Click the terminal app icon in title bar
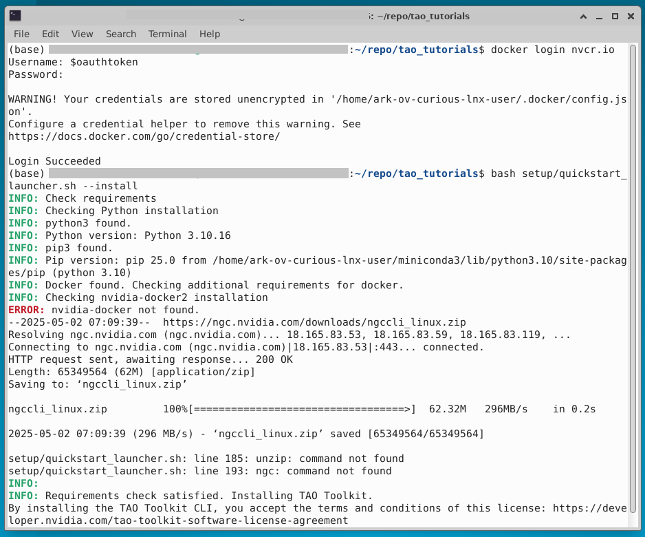Viewport: 645px width, 537px height. point(15,16)
